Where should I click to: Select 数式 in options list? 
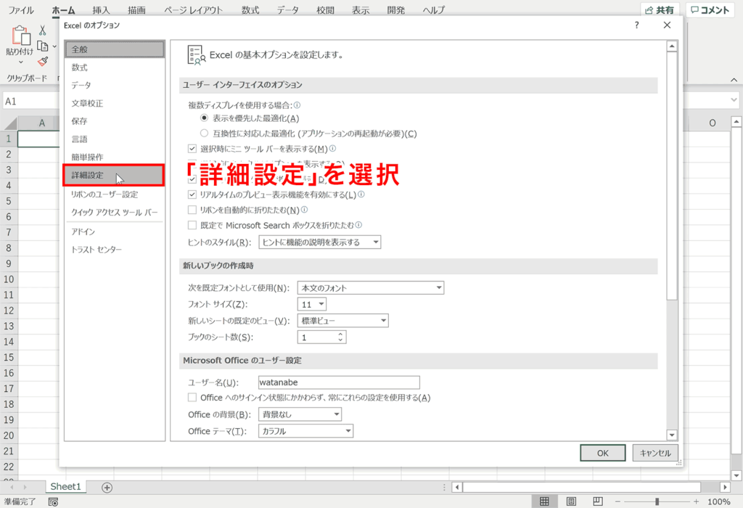pyautogui.click(x=114, y=67)
